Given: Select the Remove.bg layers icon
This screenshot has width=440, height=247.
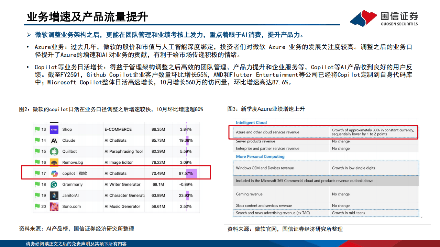Looking at the screenshot, I should [x=54, y=162].
